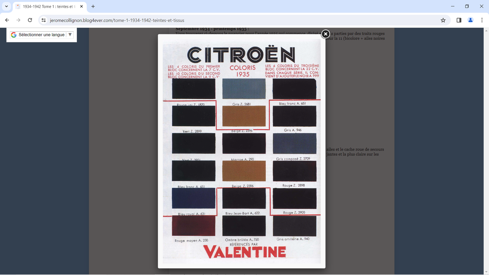Reload the current page

(30, 20)
